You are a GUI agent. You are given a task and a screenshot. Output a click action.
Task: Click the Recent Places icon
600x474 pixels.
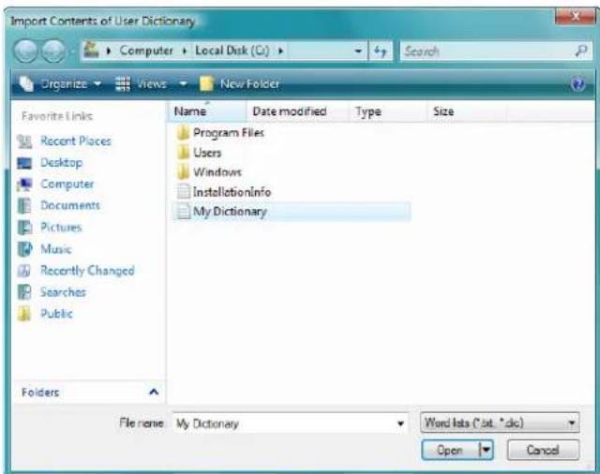click(24, 141)
